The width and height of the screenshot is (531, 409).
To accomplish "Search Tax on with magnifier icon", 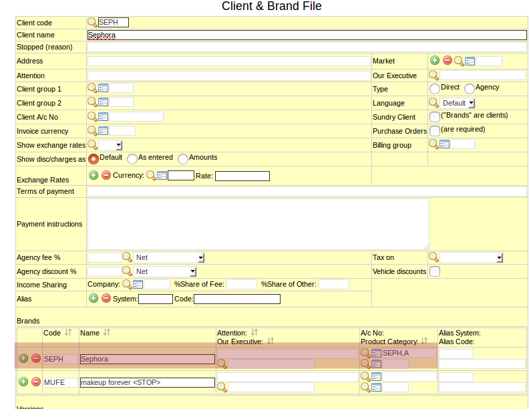I will tap(433, 257).
